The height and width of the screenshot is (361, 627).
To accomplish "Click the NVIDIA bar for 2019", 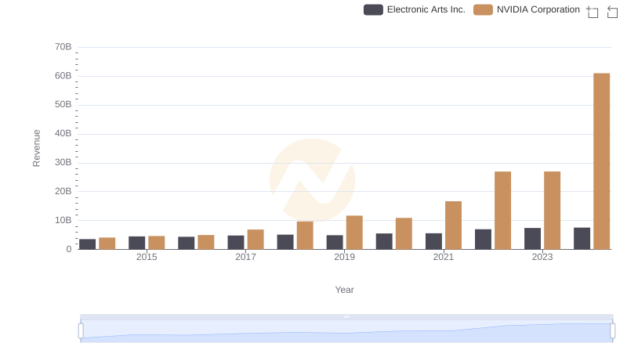I will point(354,233).
